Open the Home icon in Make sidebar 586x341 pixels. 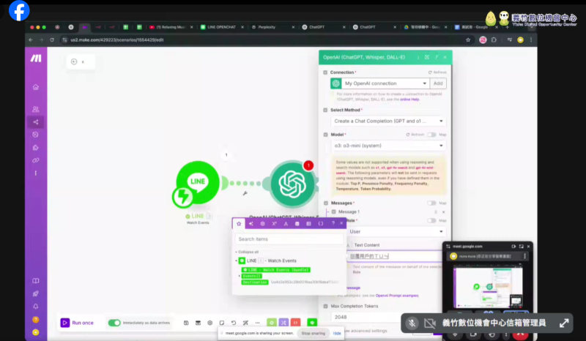[36, 87]
